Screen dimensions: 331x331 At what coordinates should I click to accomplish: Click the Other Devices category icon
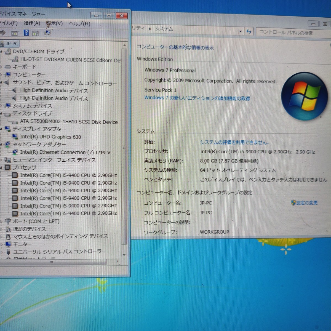click(x=8, y=229)
